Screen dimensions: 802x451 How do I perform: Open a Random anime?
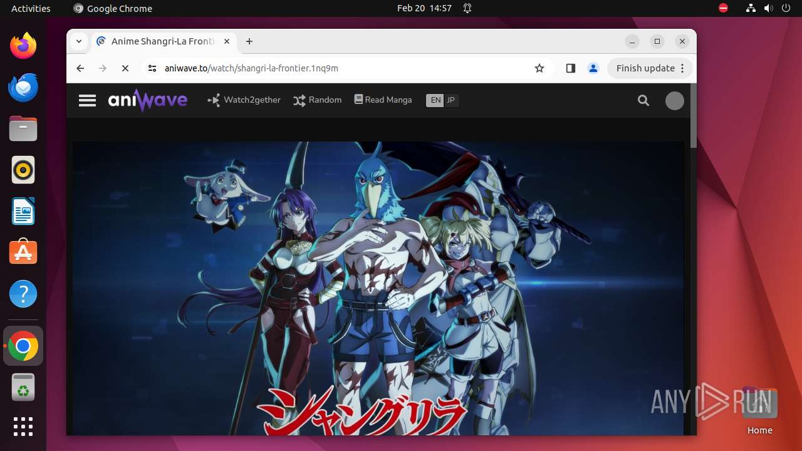318,100
